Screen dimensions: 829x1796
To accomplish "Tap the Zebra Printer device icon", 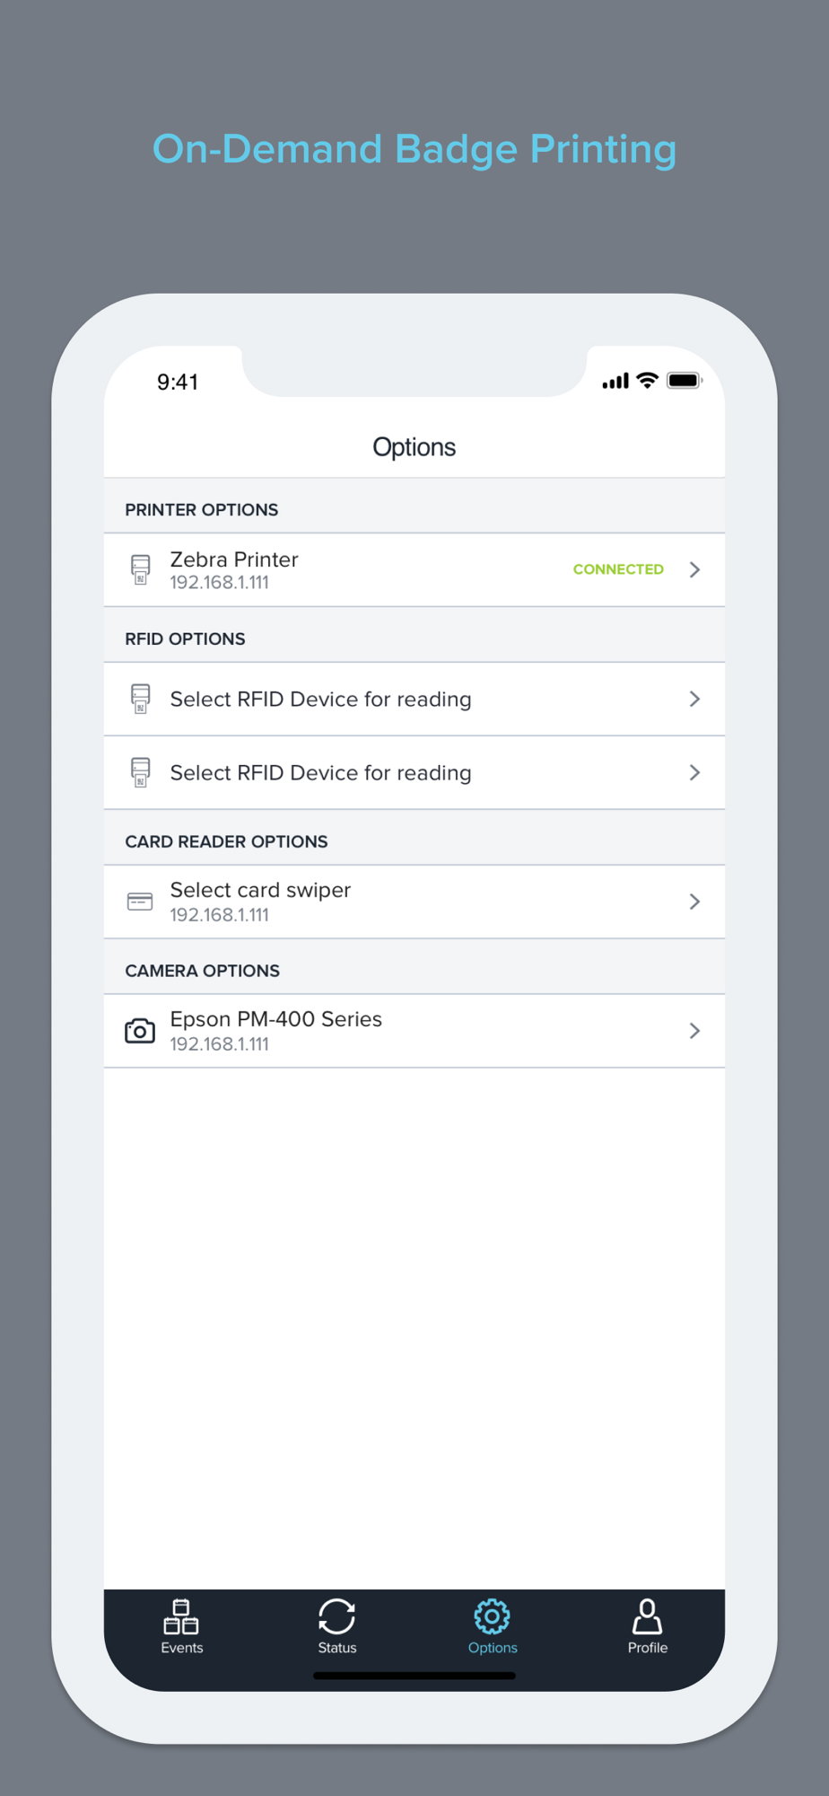I will click(140, 570).
